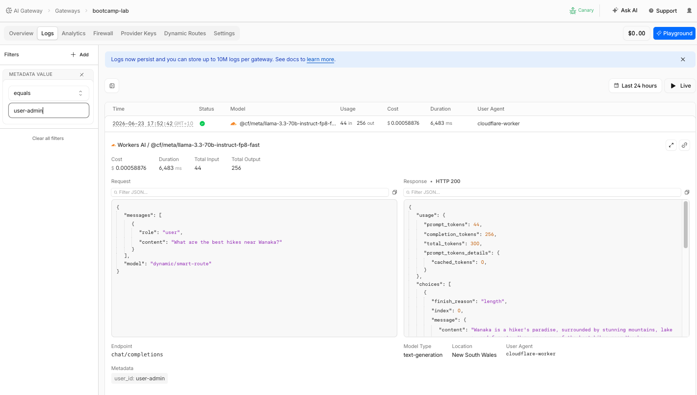Click the chat/completions endpoint value
The image size is (697, 395).
137,354
